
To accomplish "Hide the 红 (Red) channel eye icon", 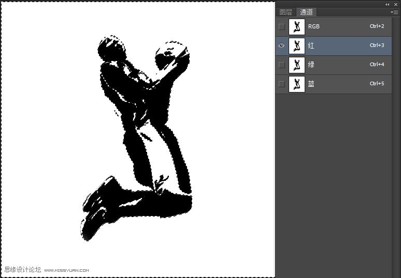I will click(x=281, y=45).
